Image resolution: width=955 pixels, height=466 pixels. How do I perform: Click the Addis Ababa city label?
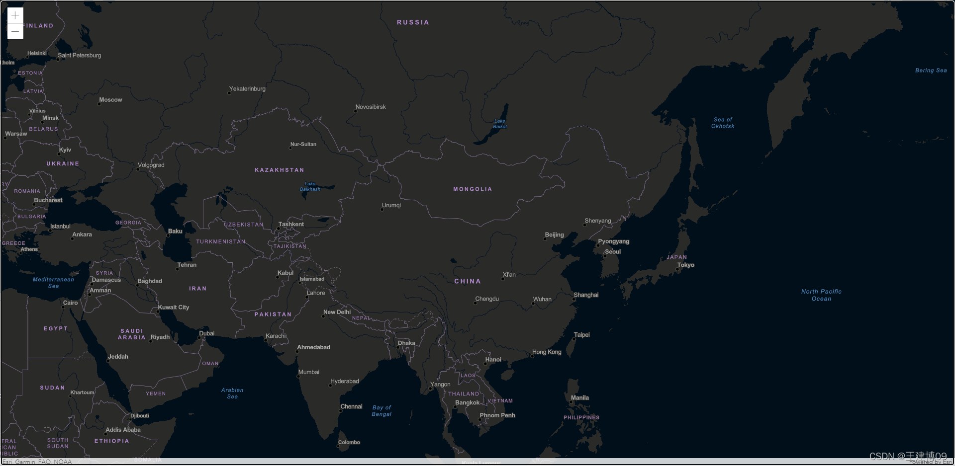click(123, 430)
